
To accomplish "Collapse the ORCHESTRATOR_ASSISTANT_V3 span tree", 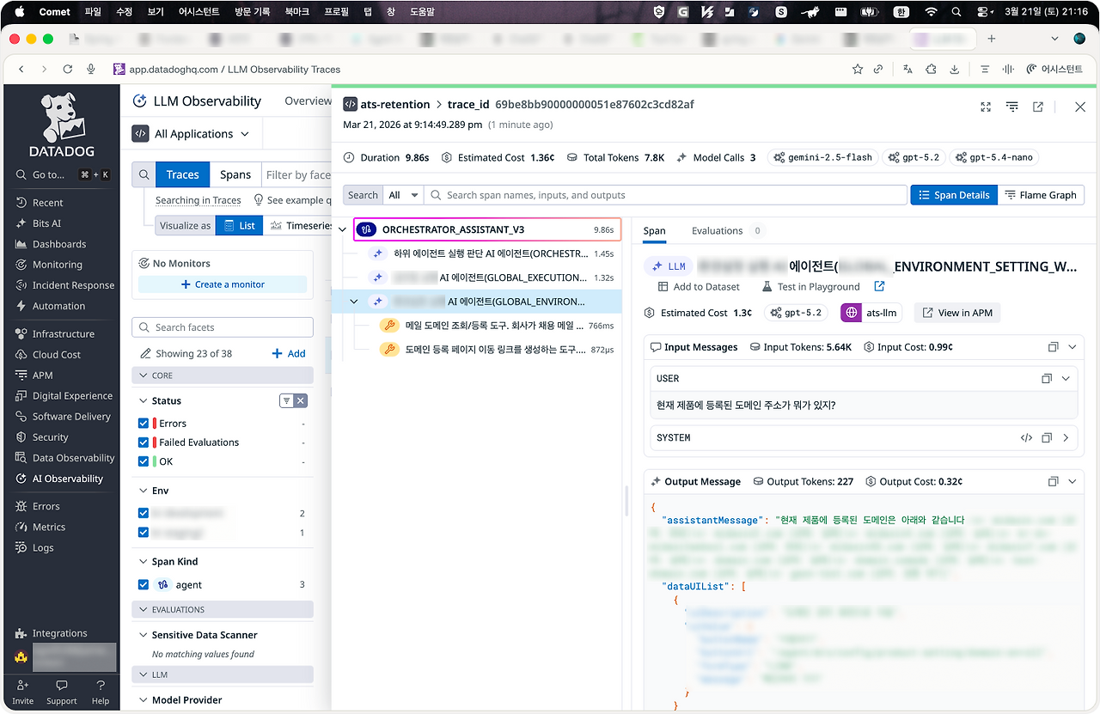I will coord(343,230).
